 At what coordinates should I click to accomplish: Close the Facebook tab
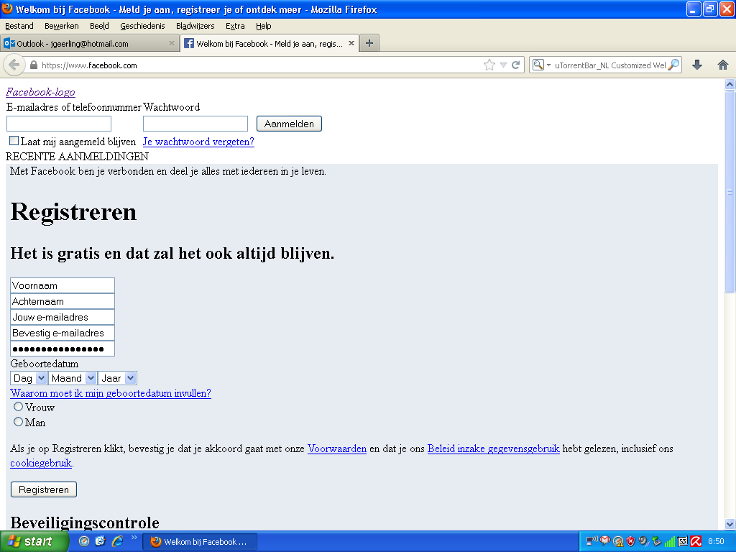tap(351, 43)
